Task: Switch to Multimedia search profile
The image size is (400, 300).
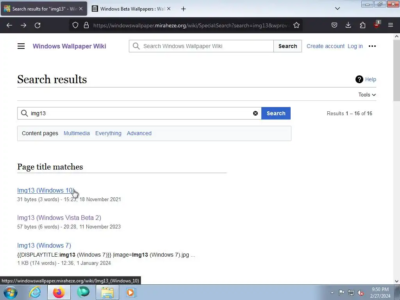Action: pos(77,134)
